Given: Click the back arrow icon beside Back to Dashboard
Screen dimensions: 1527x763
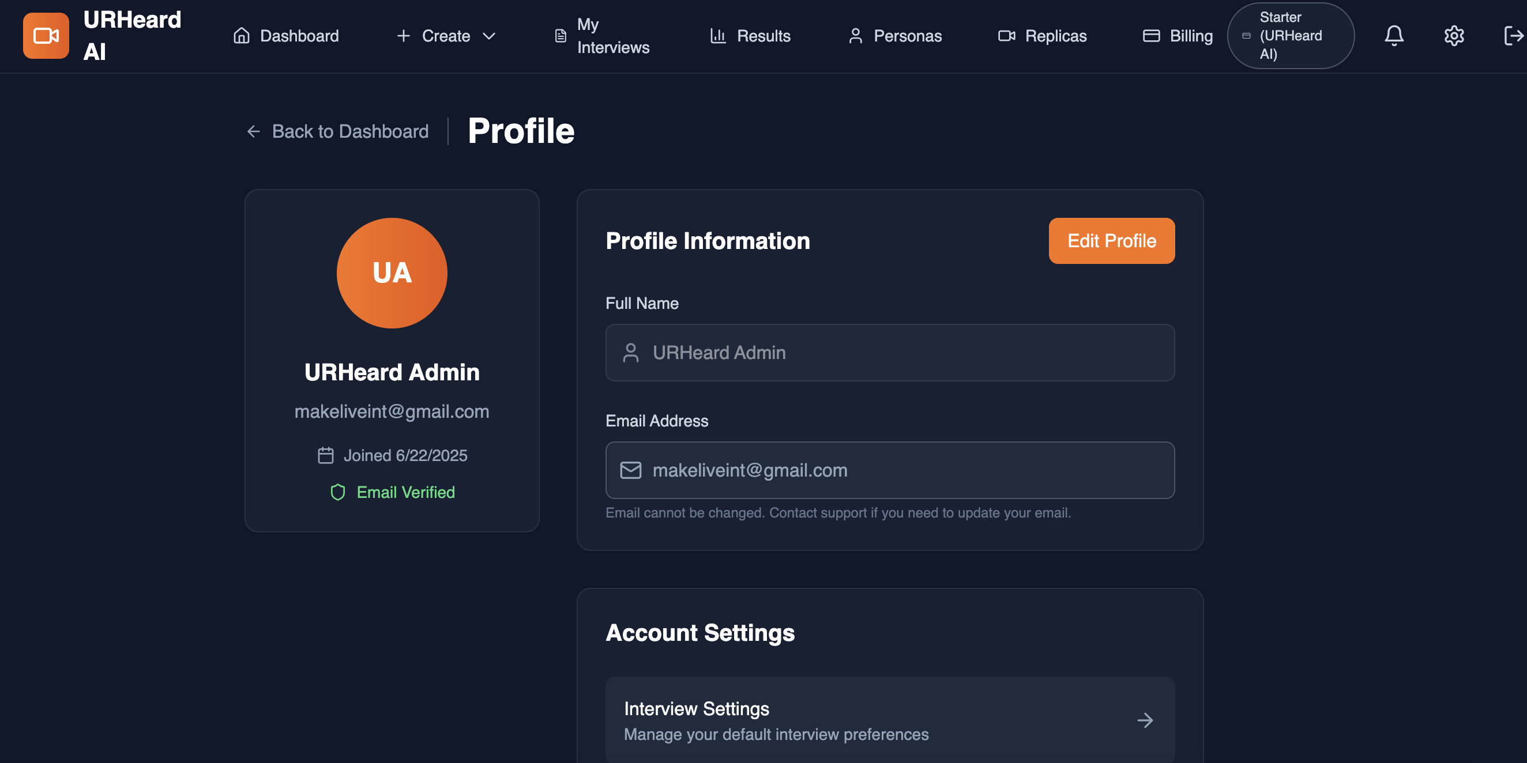Looking at the screenshot, I should (x=254, y=131).
